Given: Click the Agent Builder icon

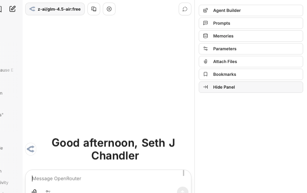Looking at the screenshot, I should tap(206, 10).
